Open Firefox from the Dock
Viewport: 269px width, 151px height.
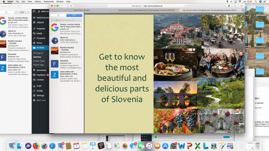click(x=36, y=146)
